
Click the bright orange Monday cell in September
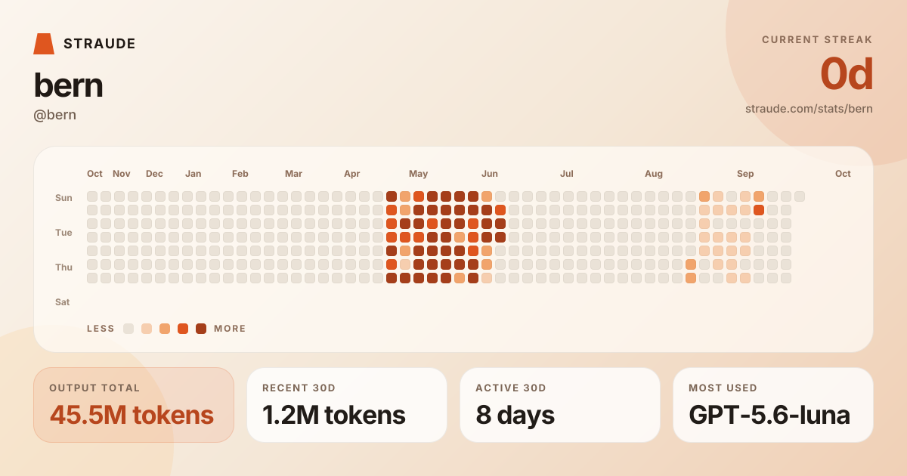[759, 210]
